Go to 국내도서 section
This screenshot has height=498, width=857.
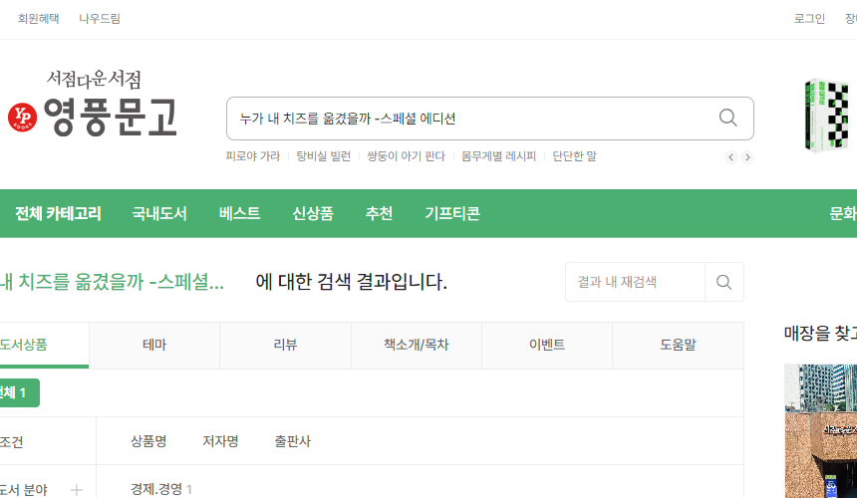[x=159, y=213]
